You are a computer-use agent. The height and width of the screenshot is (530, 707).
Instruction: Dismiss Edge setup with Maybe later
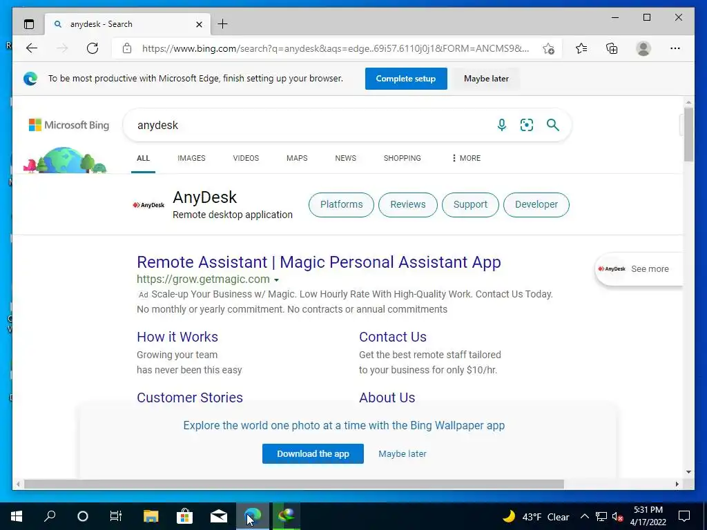tap(486, 79)
